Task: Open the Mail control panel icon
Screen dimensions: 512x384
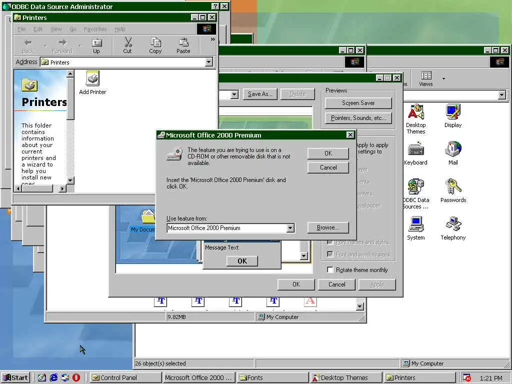Action: [453, 153]
